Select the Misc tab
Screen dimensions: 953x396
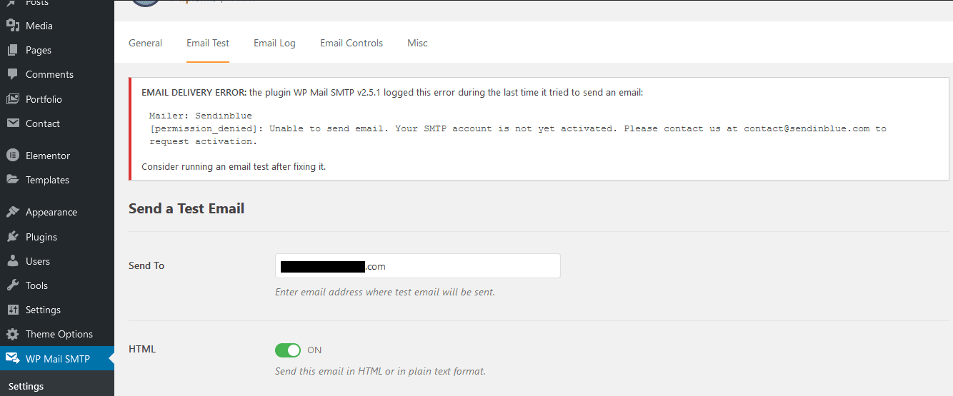point(417,43)
